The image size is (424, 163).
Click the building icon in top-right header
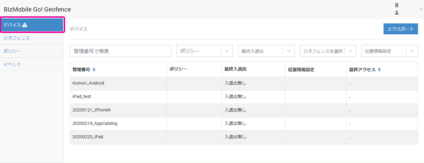pos(396,5)
